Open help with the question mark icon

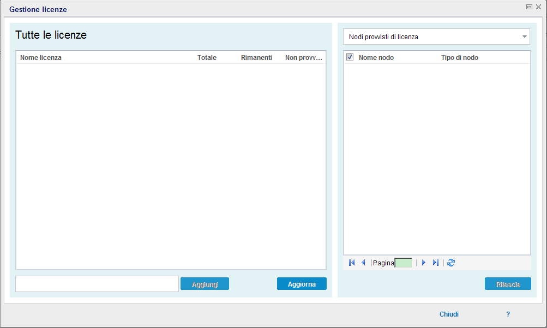[x=508, y=314]
